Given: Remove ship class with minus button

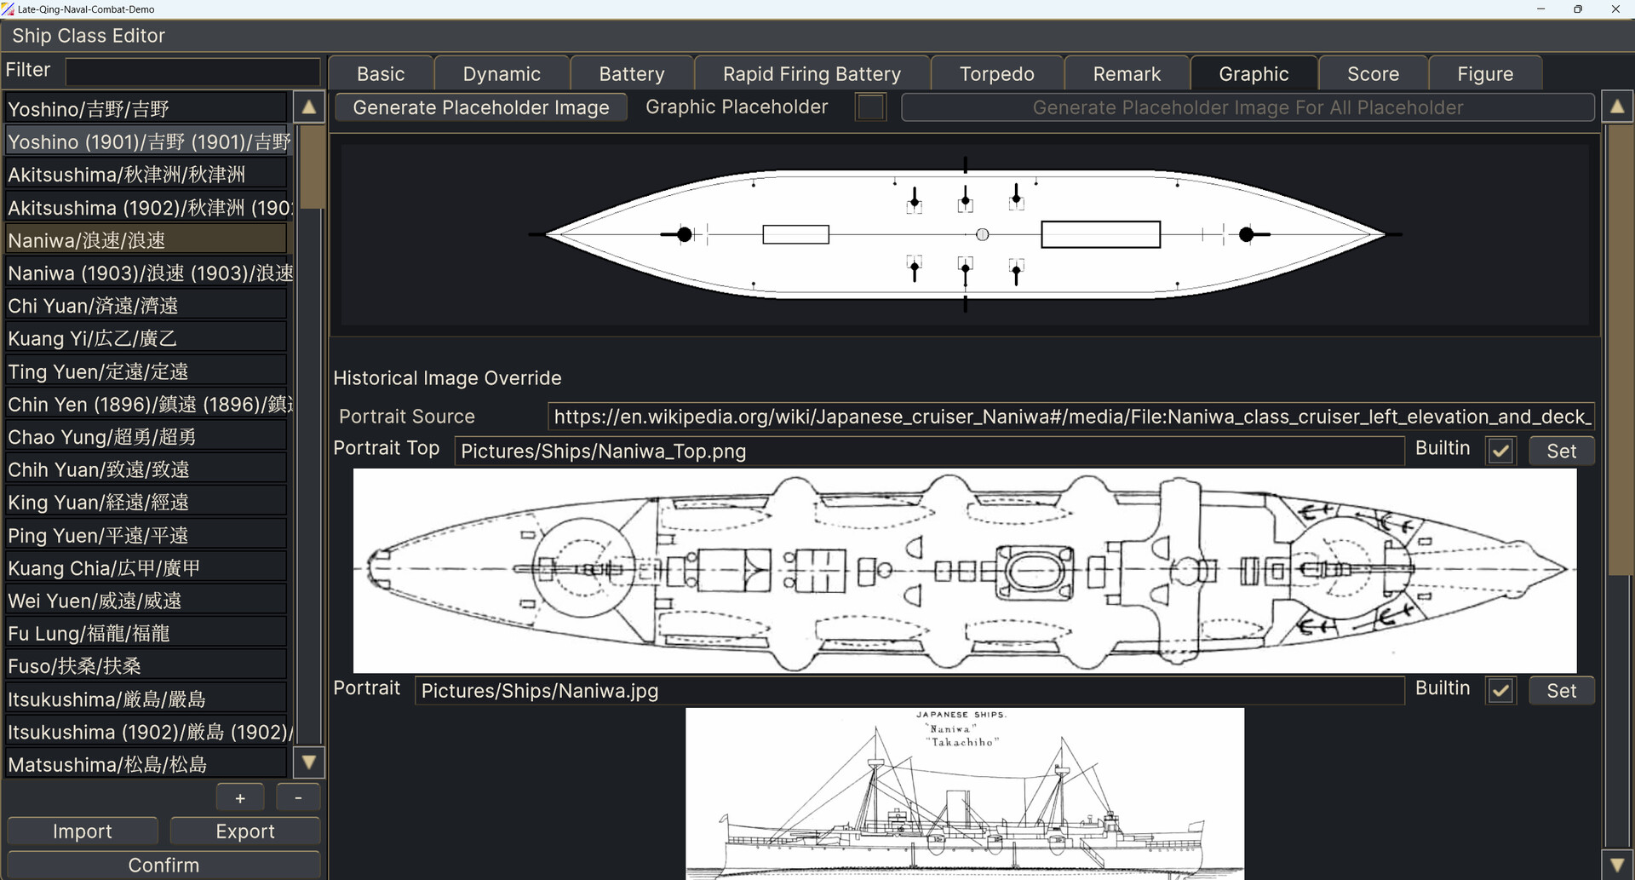Looking at the screenshot, I should (x=298, y=798).
